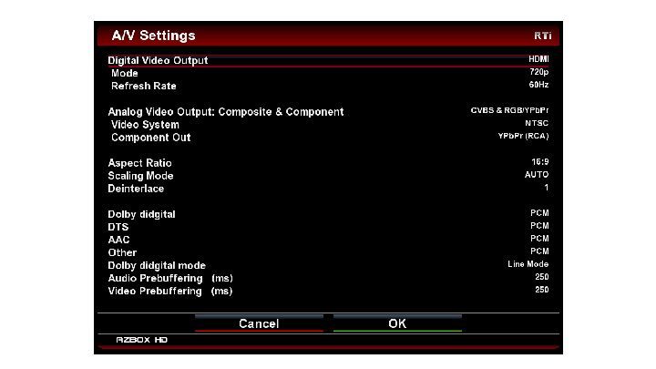Change the YPbPr (RCA) value
Image resolution: width=656 pixels, height=369 pixels.
point(523,136)
